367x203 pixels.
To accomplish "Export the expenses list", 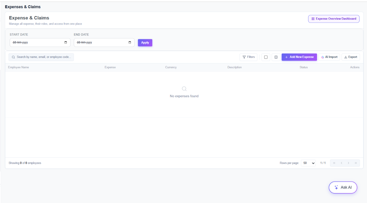I will tap(351, 57).
